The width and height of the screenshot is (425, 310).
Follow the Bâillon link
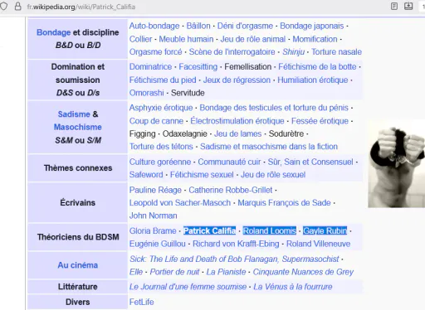tap(198, 26)
